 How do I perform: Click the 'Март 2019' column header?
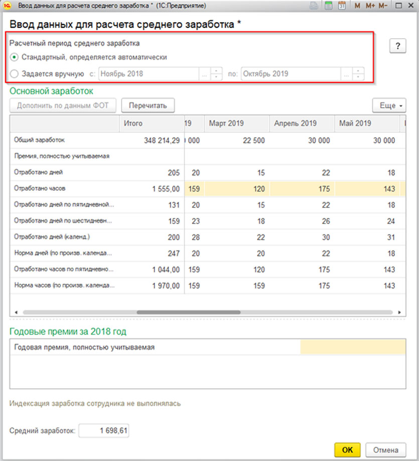tap(237, 124)
